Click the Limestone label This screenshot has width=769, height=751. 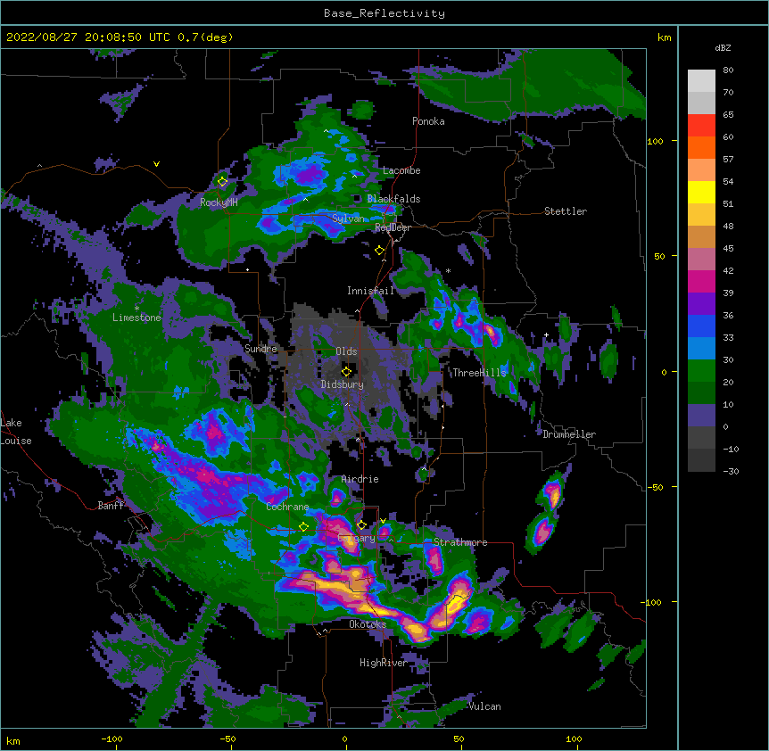point(136,318)
